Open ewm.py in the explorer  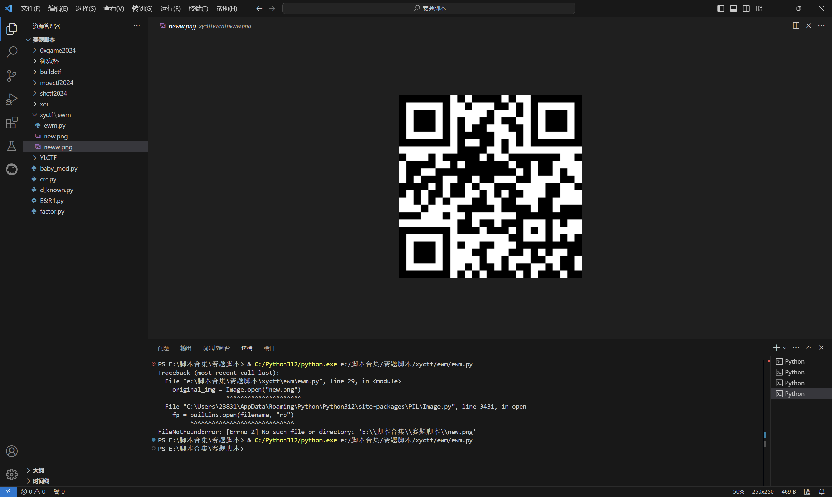[x=86, y=125]
